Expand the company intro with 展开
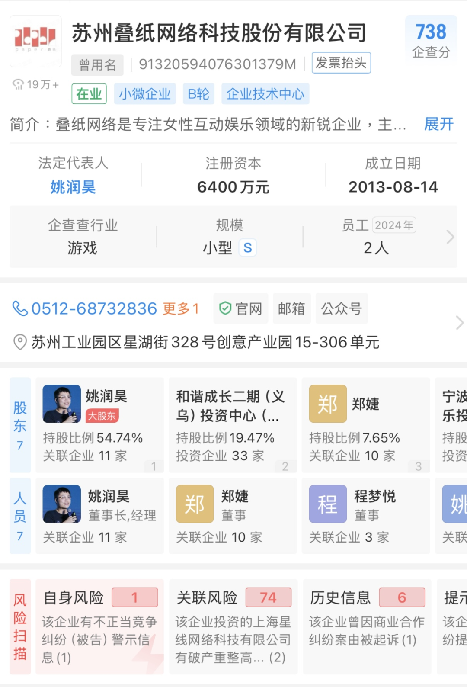The height and width of the screenshot is (687, 467). (x=438, y=125)
